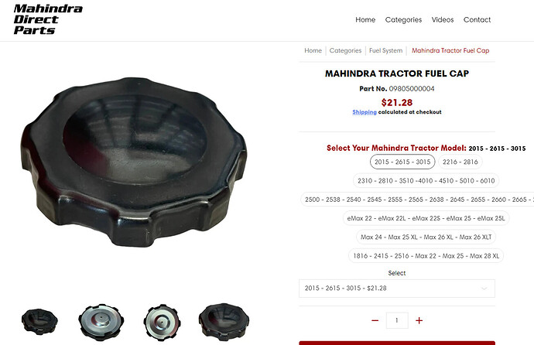Follow the Shipping policy link
The width and height of the screenshot is (534, 345).
click(x=365, y=112)
